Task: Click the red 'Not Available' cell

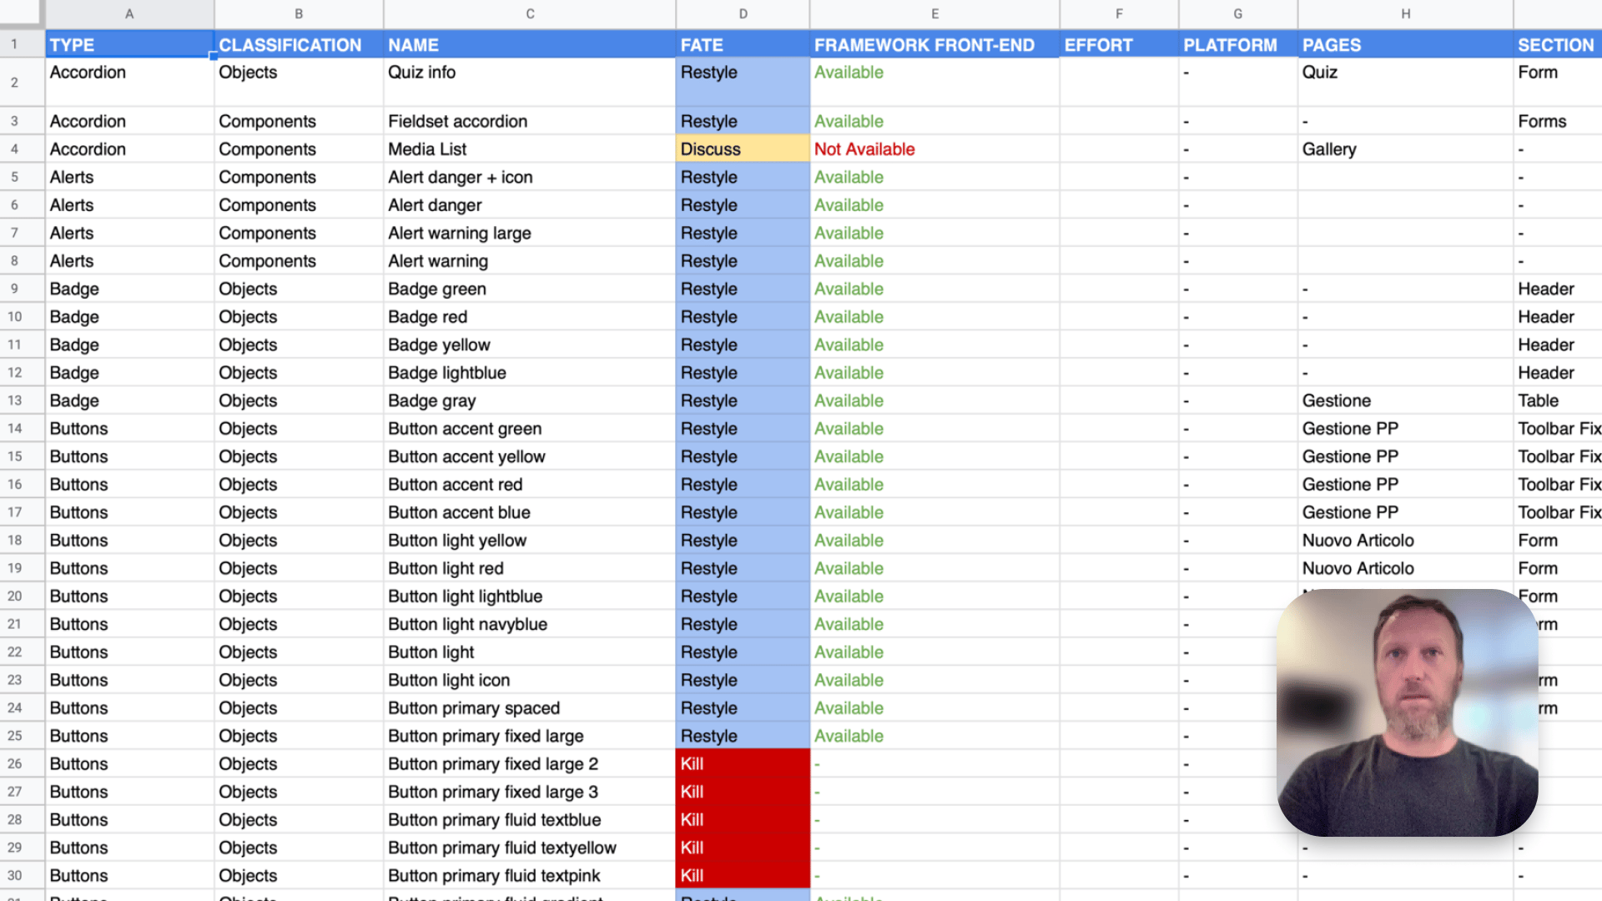Action: (934, 149)
